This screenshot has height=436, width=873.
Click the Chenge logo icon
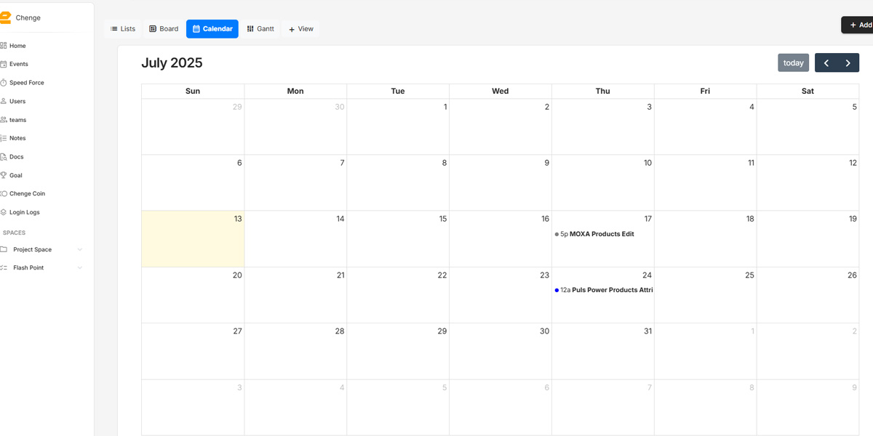pyautogui.click(x=4, y=17)
